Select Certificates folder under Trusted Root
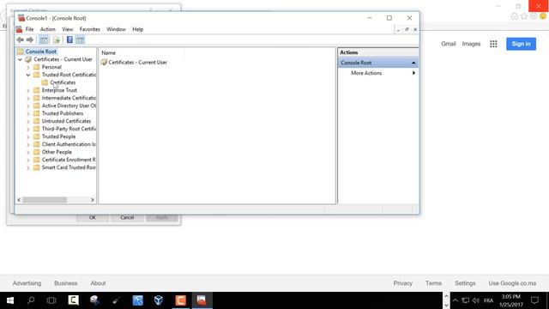 [x=63, y=82]
